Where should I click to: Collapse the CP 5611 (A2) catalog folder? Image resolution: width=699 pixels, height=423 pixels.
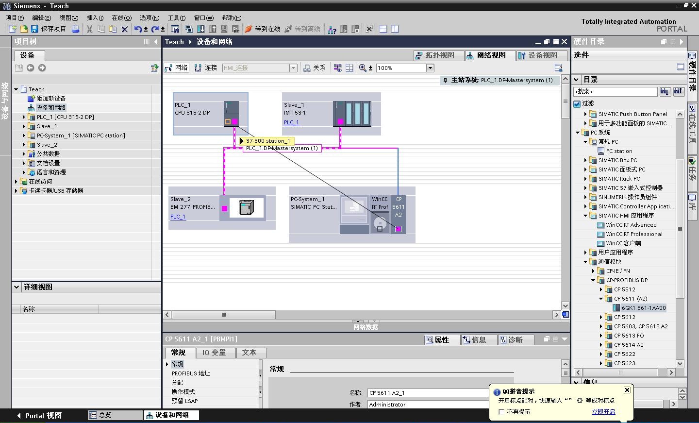coord(601,299)
